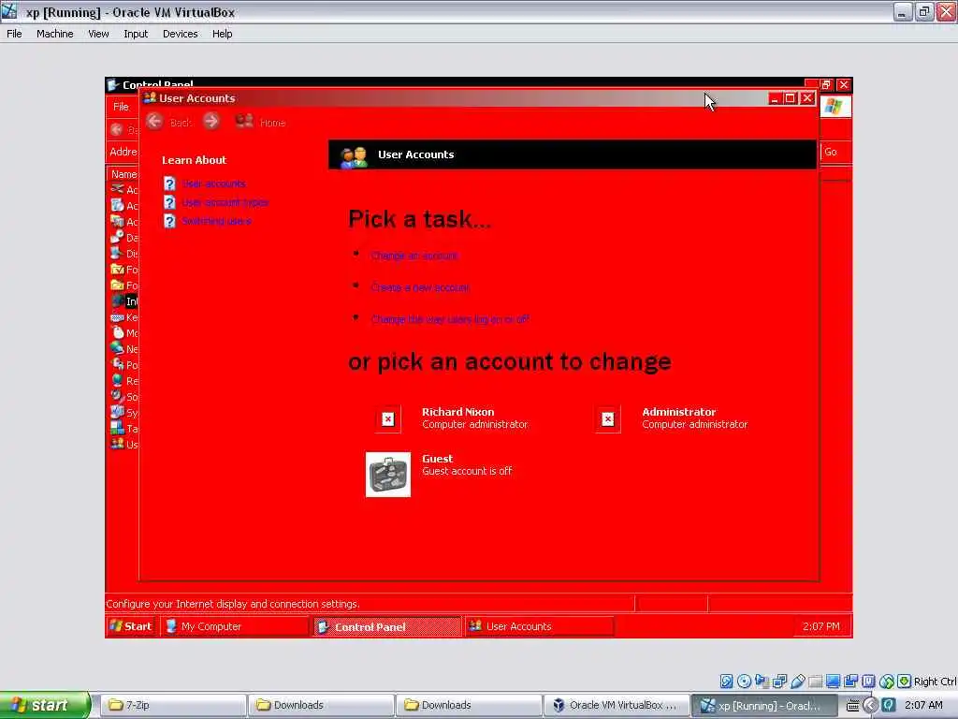Open File menu in Control Panel window
Image resolution: width=958 pixels, height=719 pixels.
[x=121, y=107]
